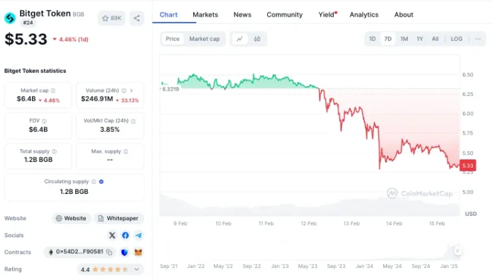Viewport: 493px width, 278px height.
Task: Expand the rating dropdown chevron
Action: pyautogui.click(x=137, y=269)
